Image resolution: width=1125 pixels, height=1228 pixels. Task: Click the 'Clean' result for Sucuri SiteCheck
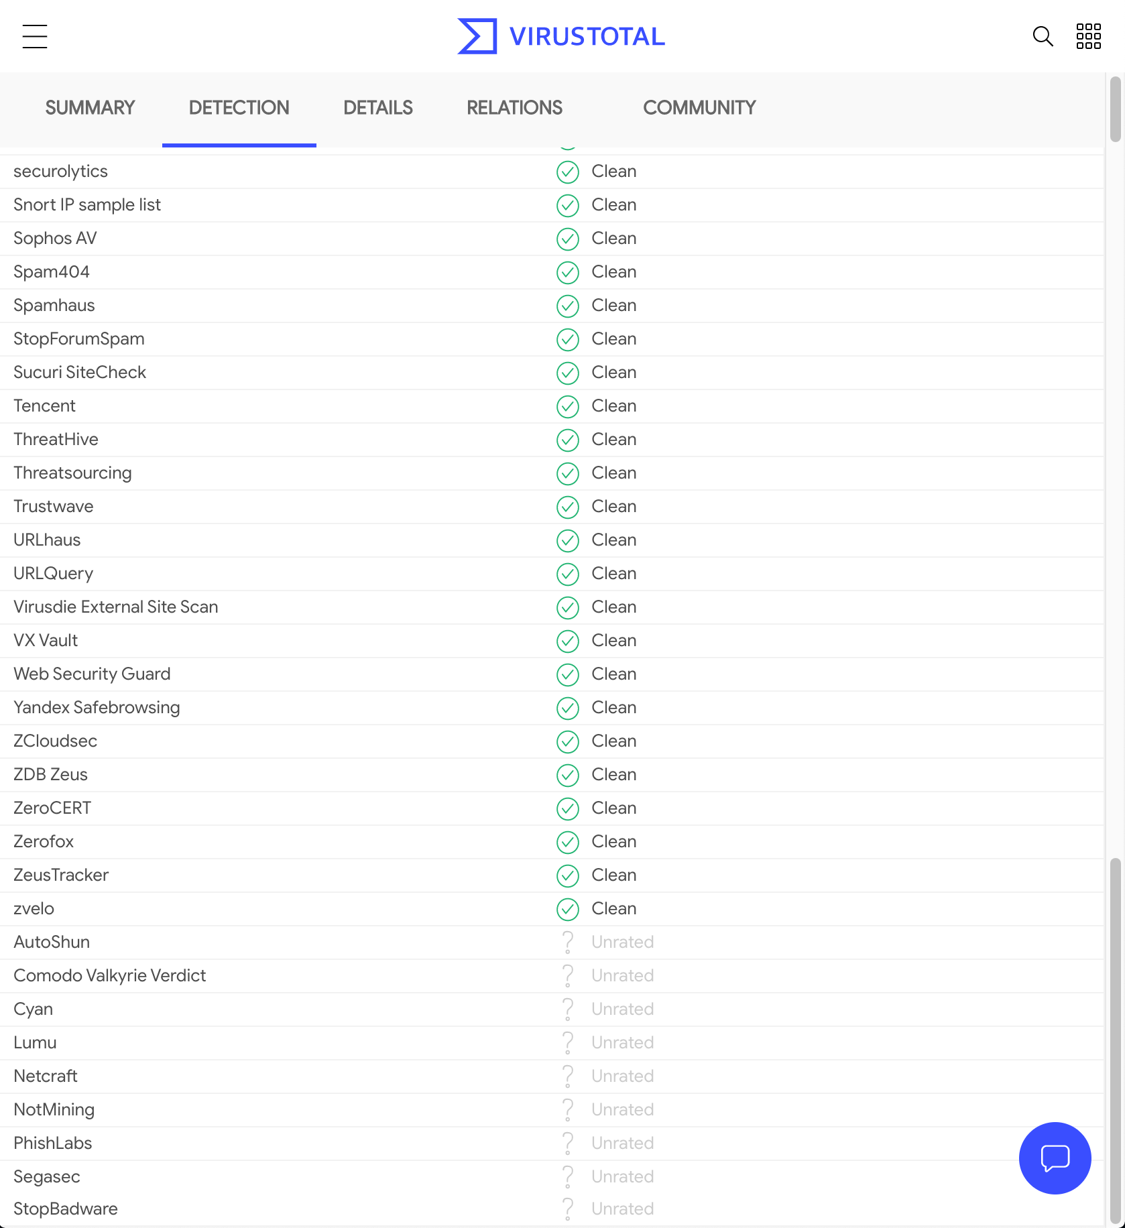click(x=614, y=372)
